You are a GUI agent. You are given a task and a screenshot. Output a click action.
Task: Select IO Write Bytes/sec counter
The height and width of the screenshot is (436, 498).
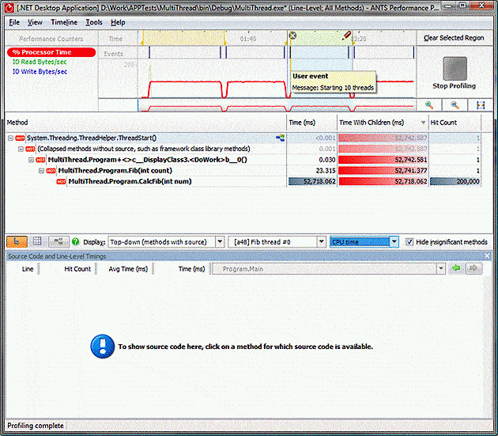(x=40, y=71)
